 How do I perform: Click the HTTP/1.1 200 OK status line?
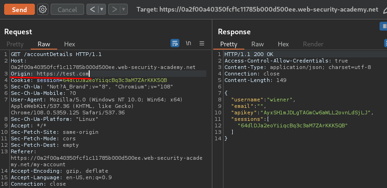click(x=249, y=54)
